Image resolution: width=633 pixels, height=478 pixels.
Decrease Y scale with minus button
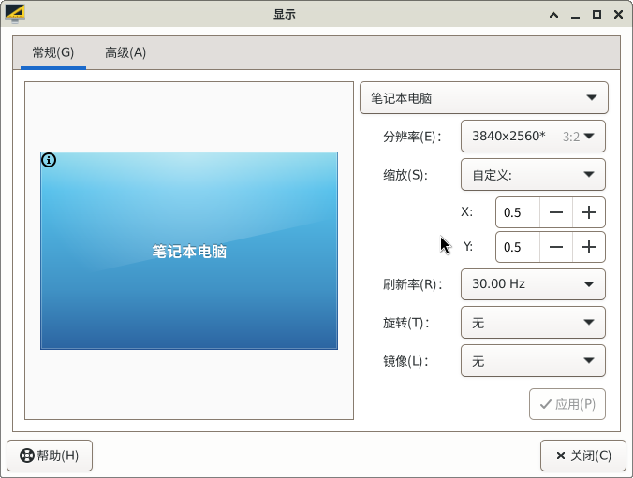(556, 247)
